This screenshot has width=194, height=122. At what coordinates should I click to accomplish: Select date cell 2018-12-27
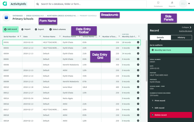[x=32, y=93]
